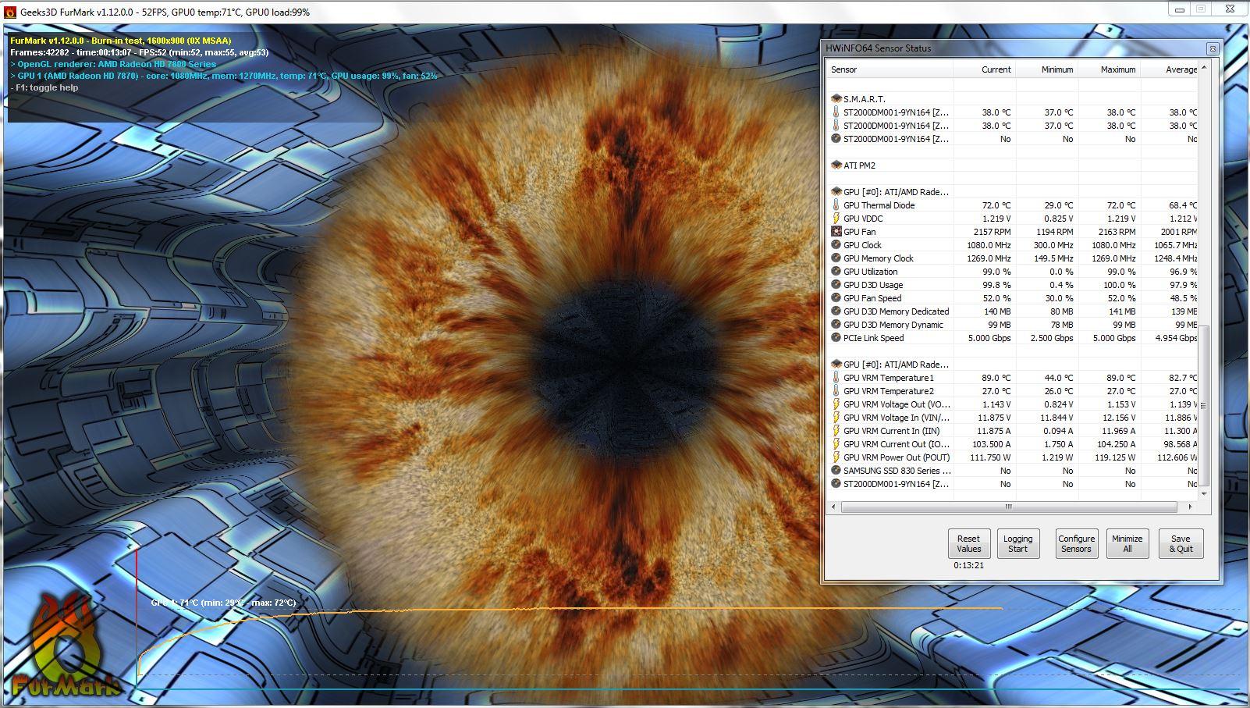Image resolution: width=1250 pixels, height=708 pixels.
Task: Click the Minimize All button
Action: pos(1127,543)
